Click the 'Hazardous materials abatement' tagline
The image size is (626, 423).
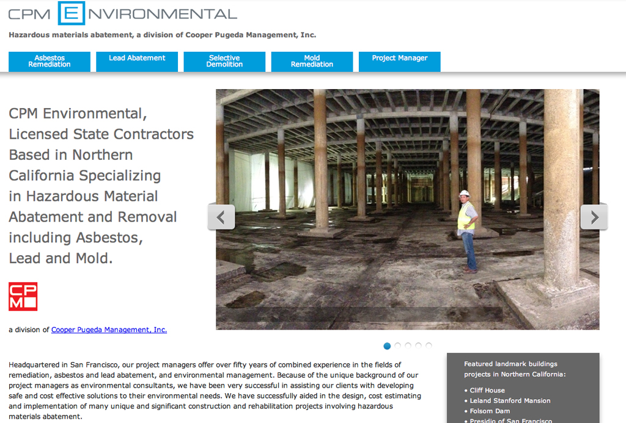coord(163,35)
